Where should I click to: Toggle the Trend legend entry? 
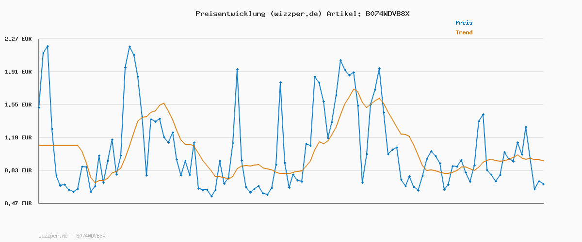click(464, 33)
